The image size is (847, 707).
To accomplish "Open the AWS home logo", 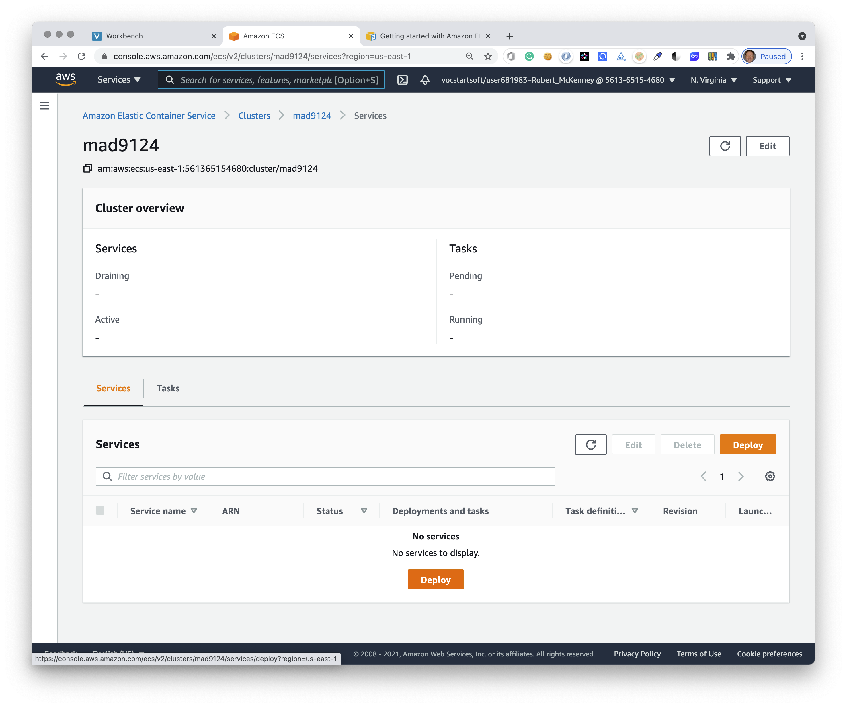I will coord(65,79).
